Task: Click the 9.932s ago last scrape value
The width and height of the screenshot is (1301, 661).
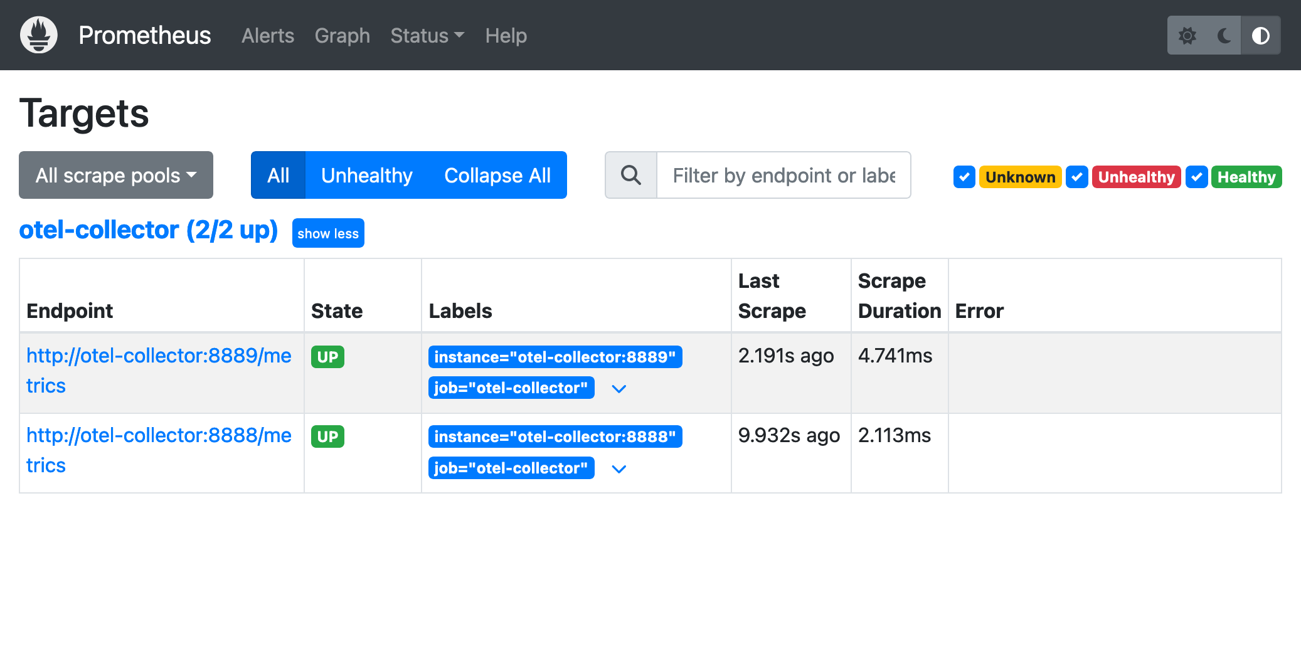Action: tap(789, 435)
